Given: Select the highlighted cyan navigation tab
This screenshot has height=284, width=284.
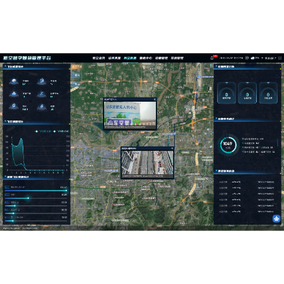Looking at the screenshot, I should (130, 58).
